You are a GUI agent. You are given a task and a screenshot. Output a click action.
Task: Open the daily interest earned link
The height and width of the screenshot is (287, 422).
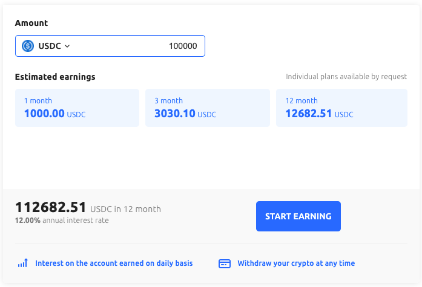coord(114,263)
